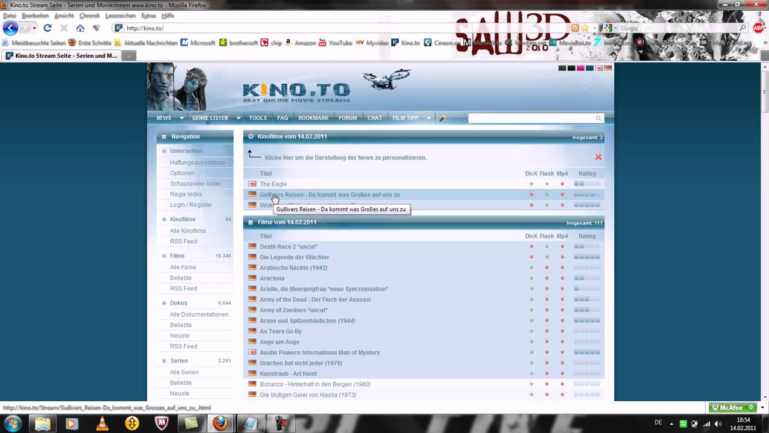This screenshot has width=769, height=433.
Task: Close the news personalization hint with red X
Action: 598,157
